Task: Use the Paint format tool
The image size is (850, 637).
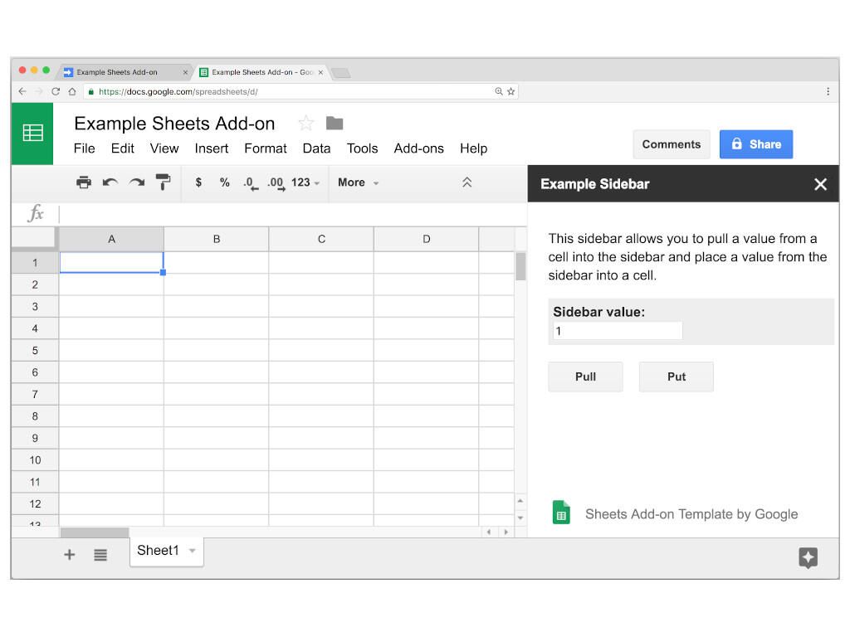Action: [163, 182]
